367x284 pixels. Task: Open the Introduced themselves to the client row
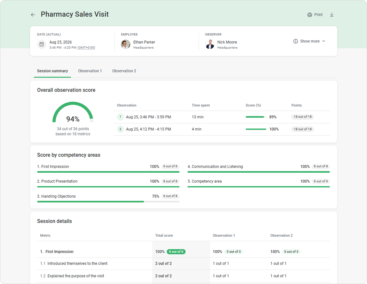(x=184, y=264)
